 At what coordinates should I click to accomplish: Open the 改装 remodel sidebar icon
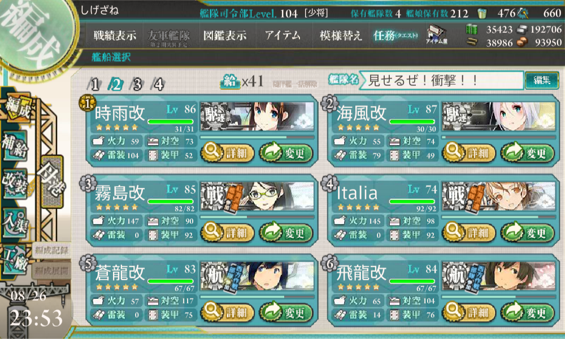15,184
